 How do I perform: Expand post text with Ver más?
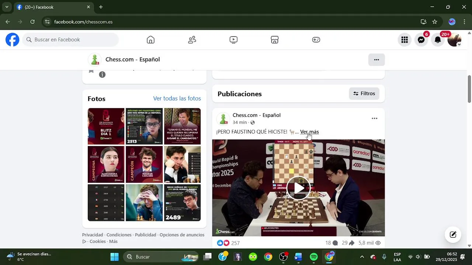point(309,132)
